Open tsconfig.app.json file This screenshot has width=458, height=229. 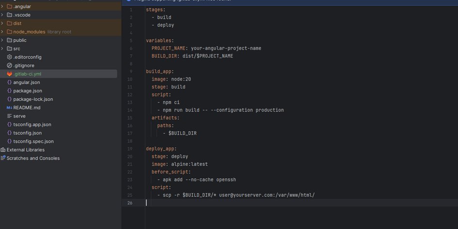tap(32, 124)
